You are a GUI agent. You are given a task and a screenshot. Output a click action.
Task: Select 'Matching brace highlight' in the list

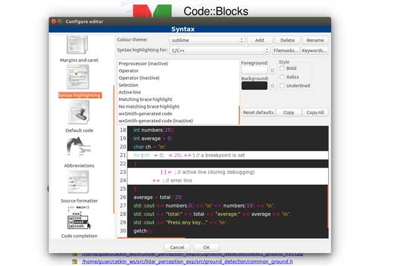click(x=178, y=99)
